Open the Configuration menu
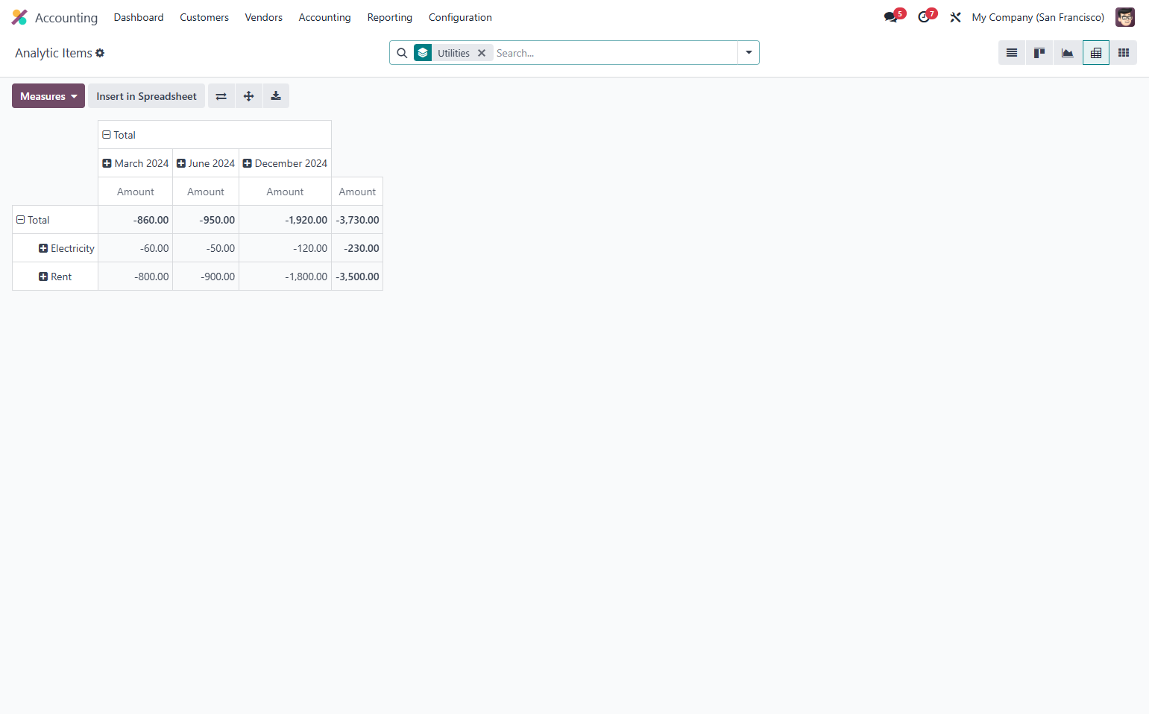1149x714 pixels. (x=460, y=17)
